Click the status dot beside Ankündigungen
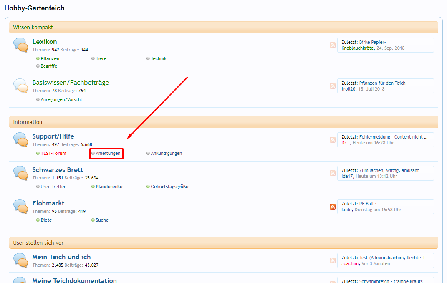This screenshot has height=283, width=447. [x=148, y=153]
